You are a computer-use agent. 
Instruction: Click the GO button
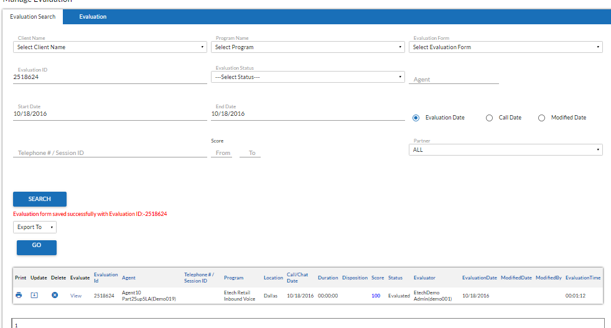click(37, 247)
